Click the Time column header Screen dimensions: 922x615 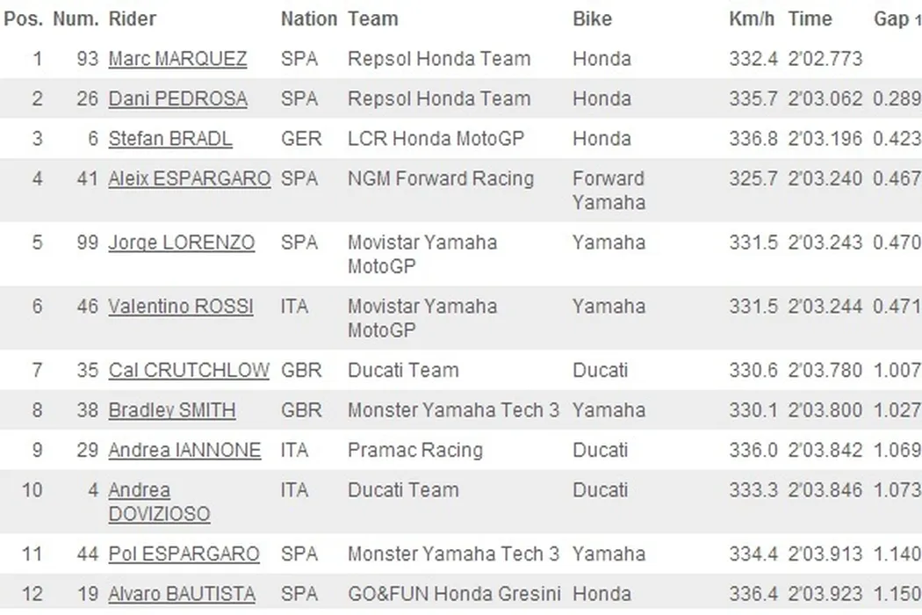809,18
